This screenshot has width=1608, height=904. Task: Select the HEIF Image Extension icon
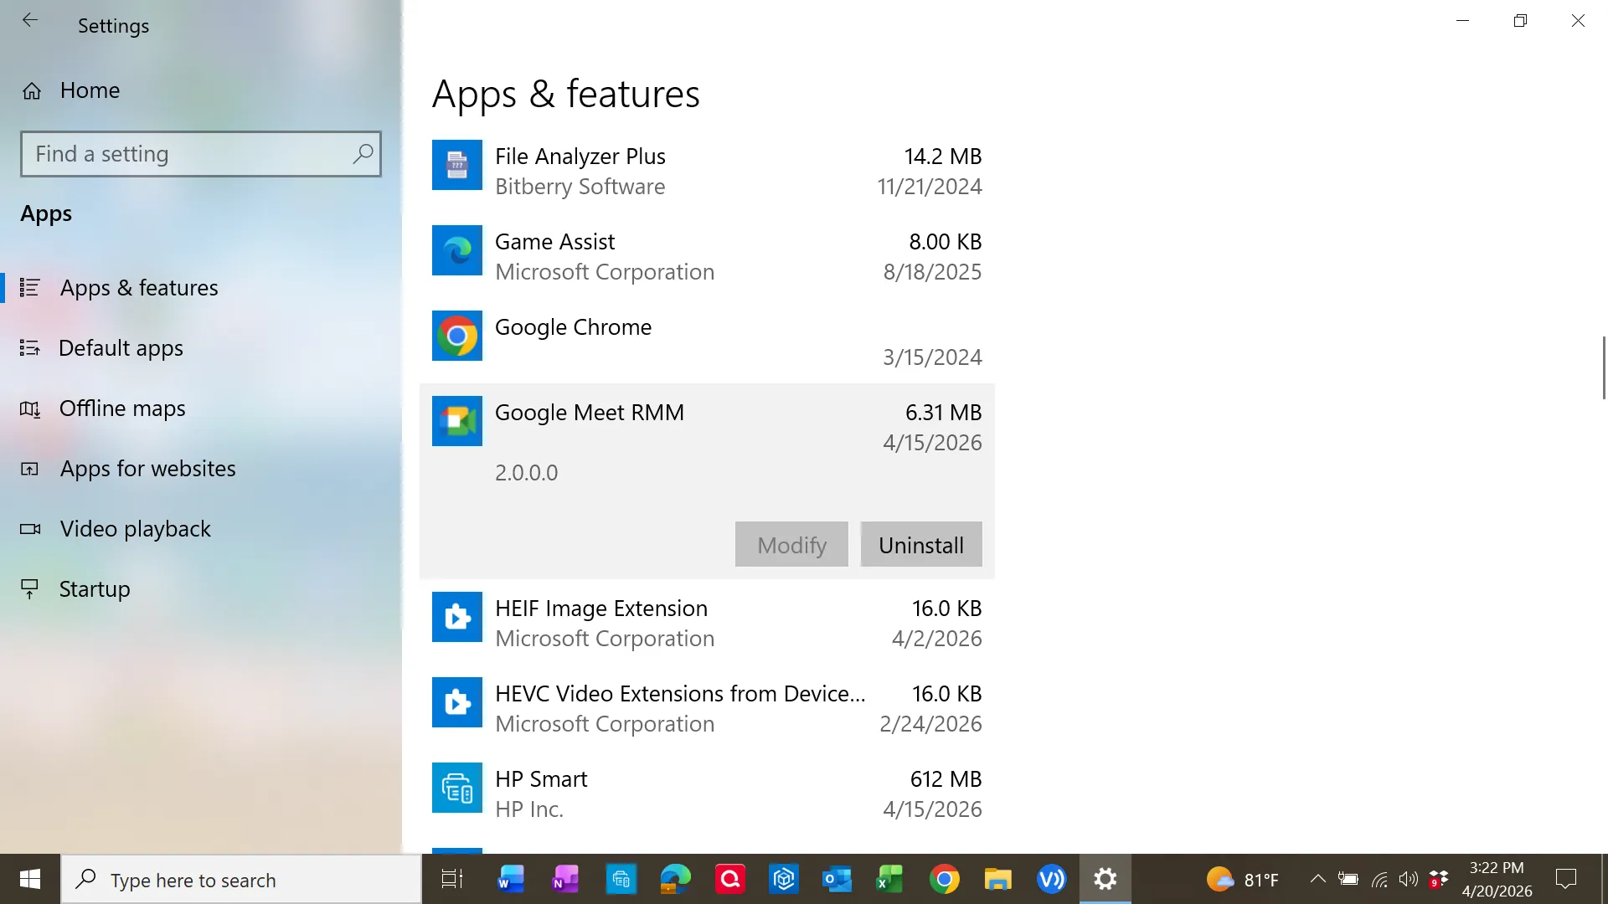pyautogui.click(x=456, y=618)
